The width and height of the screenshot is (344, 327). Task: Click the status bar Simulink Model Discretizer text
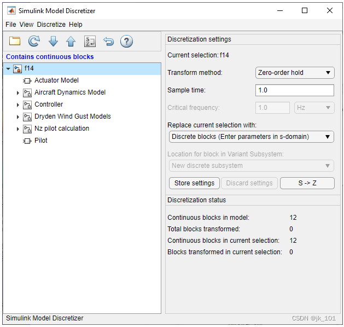[x=44, y=318]
